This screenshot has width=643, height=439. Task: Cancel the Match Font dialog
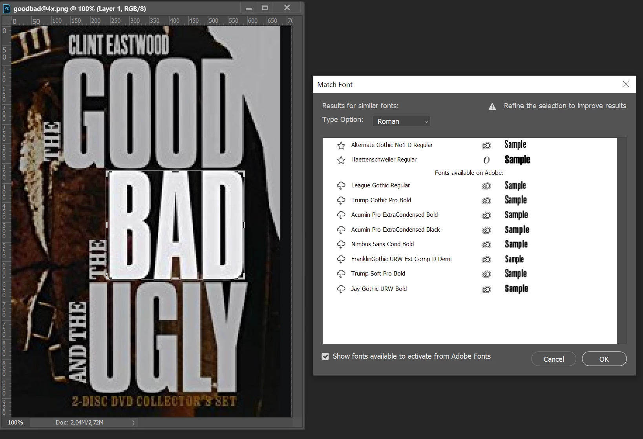[x=553, y=359]
